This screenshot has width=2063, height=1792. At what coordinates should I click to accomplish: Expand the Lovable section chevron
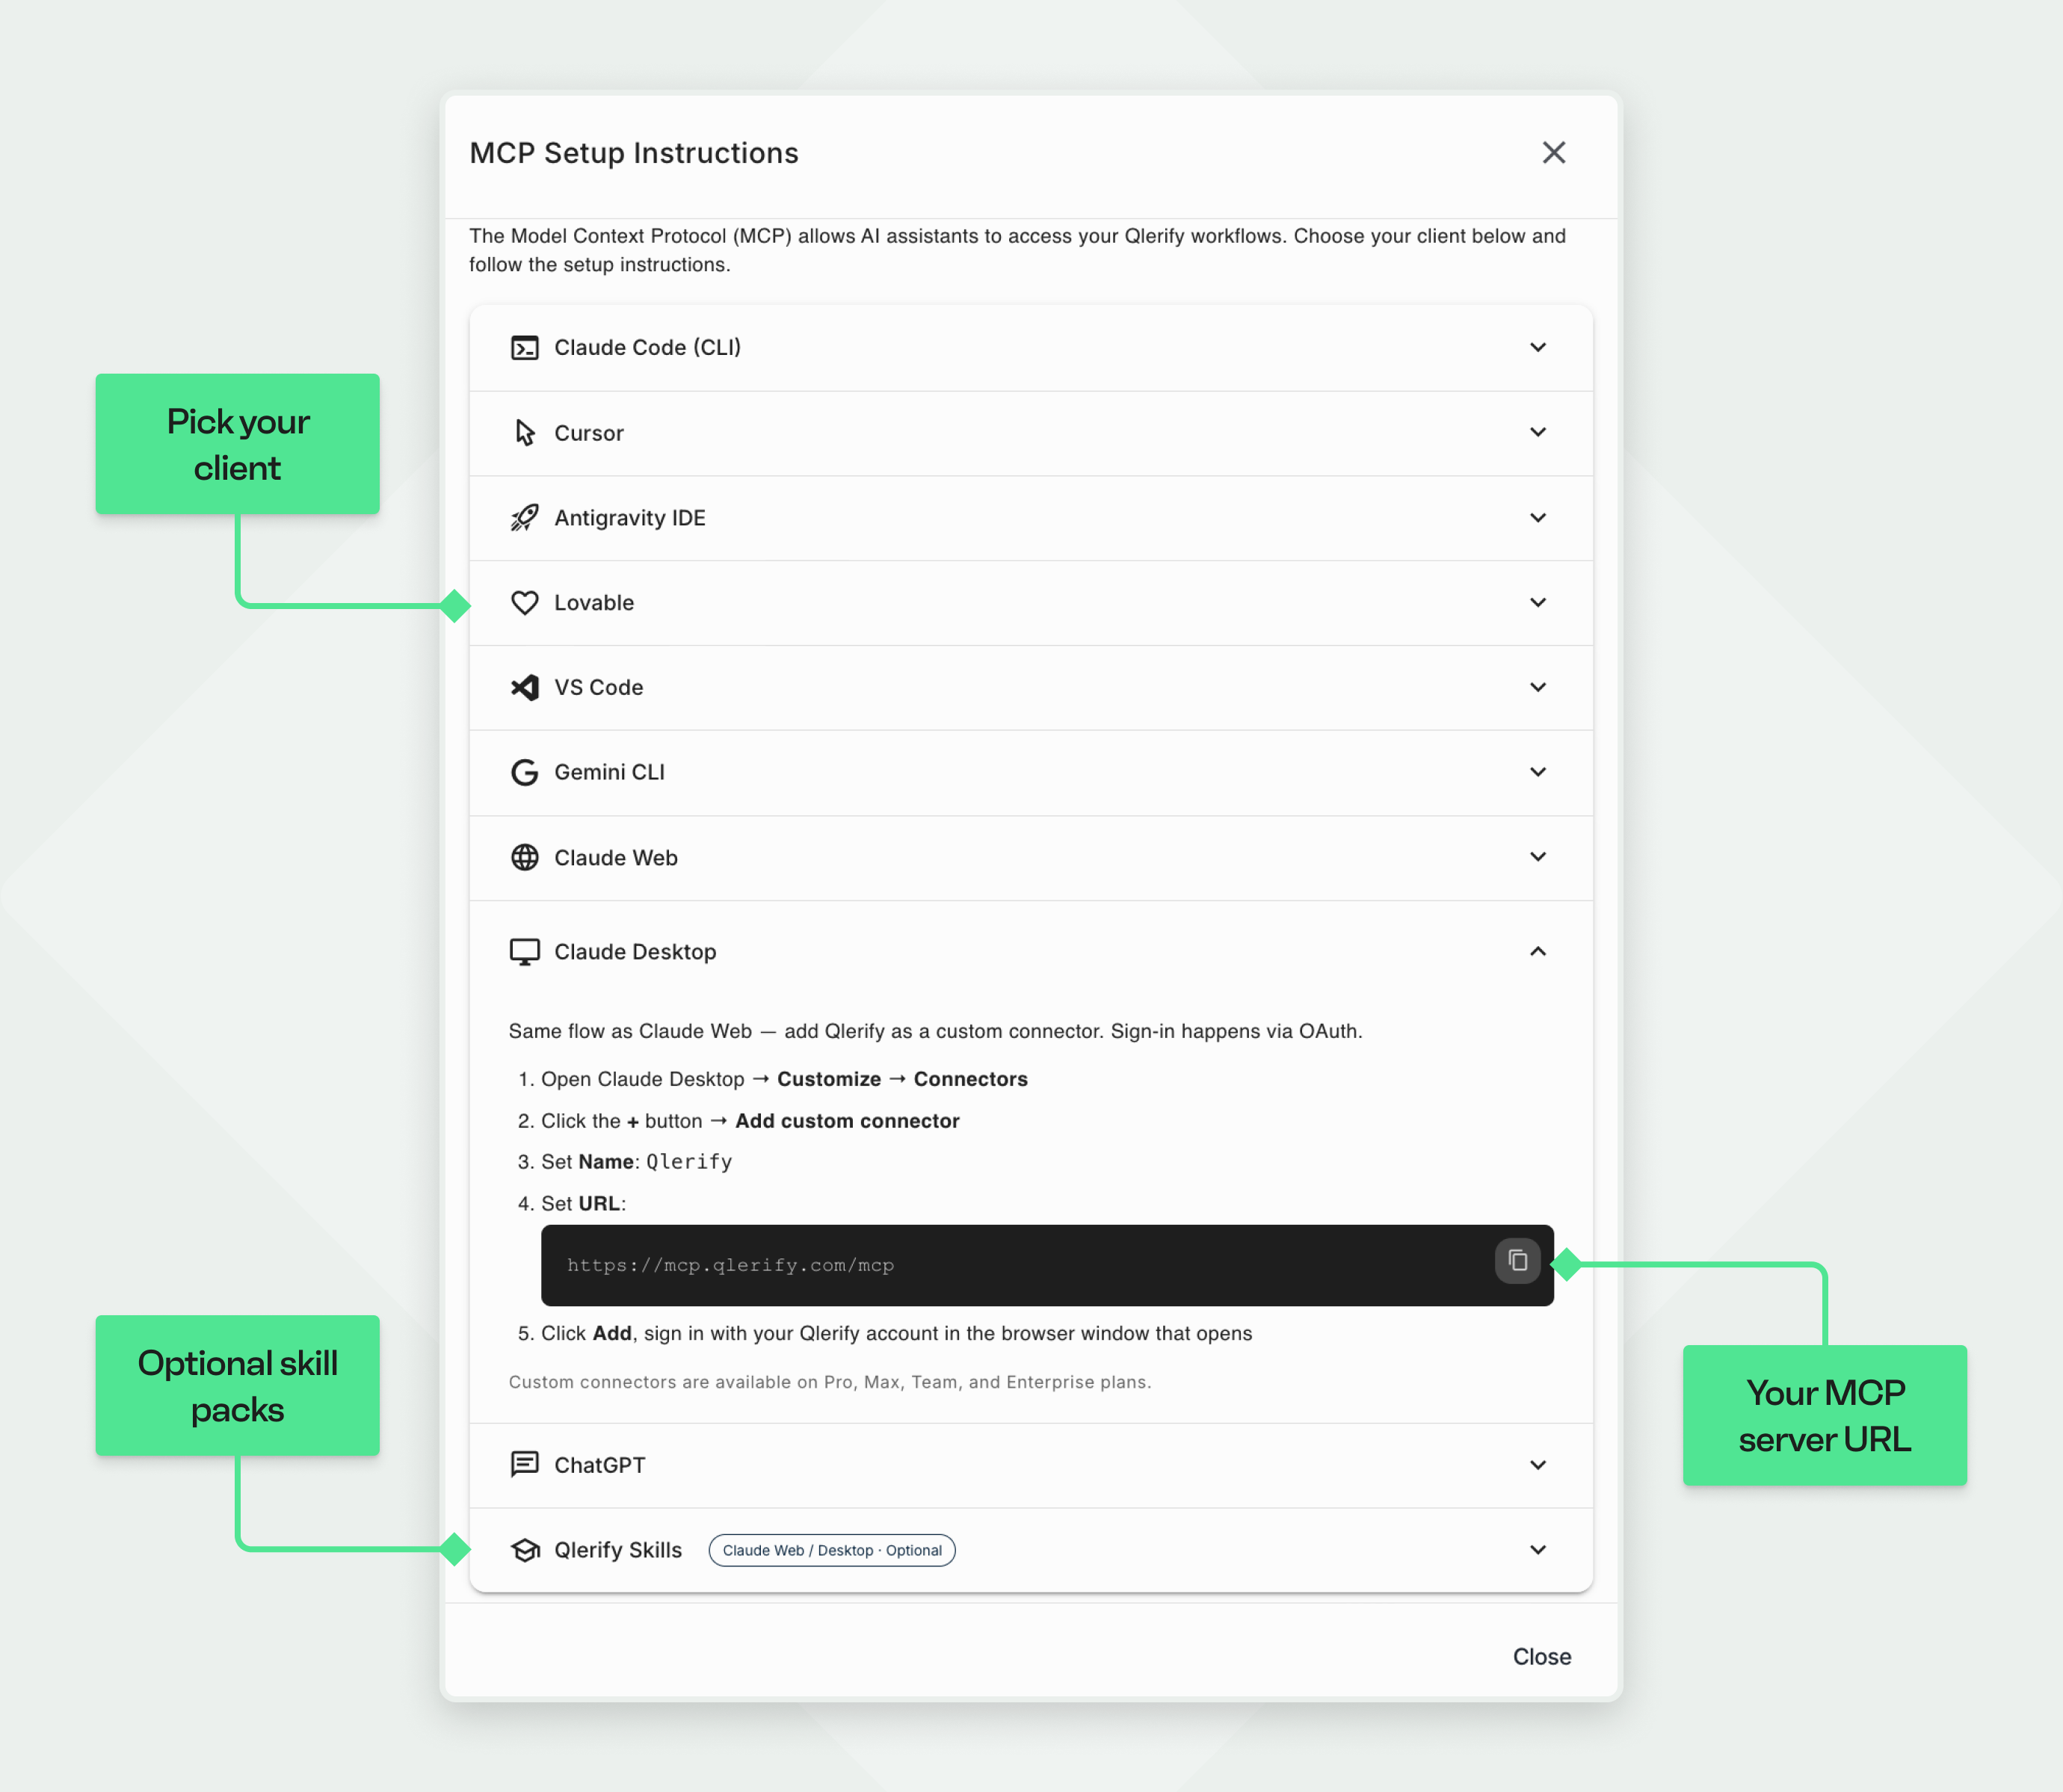point(1537,602)
